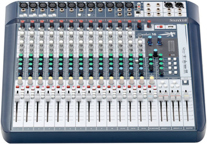Toggle the channel 7 low-cut switch below its input jack
207x144 pixels.
click(x=79, y=15)
